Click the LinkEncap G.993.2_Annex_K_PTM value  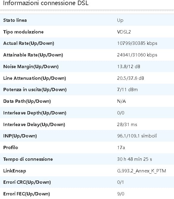point(142,171)
